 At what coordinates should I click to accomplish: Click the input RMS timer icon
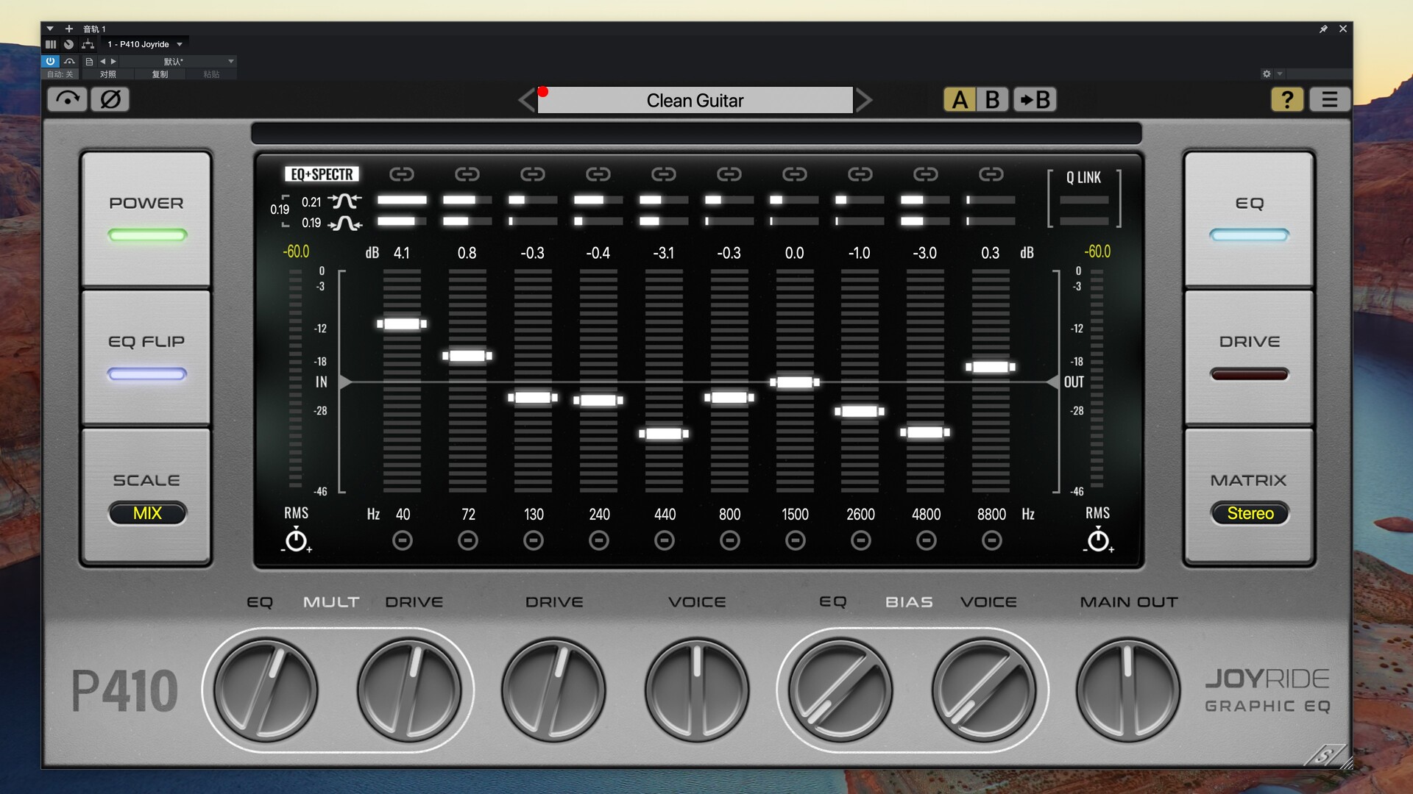click(x=297, y=540)
